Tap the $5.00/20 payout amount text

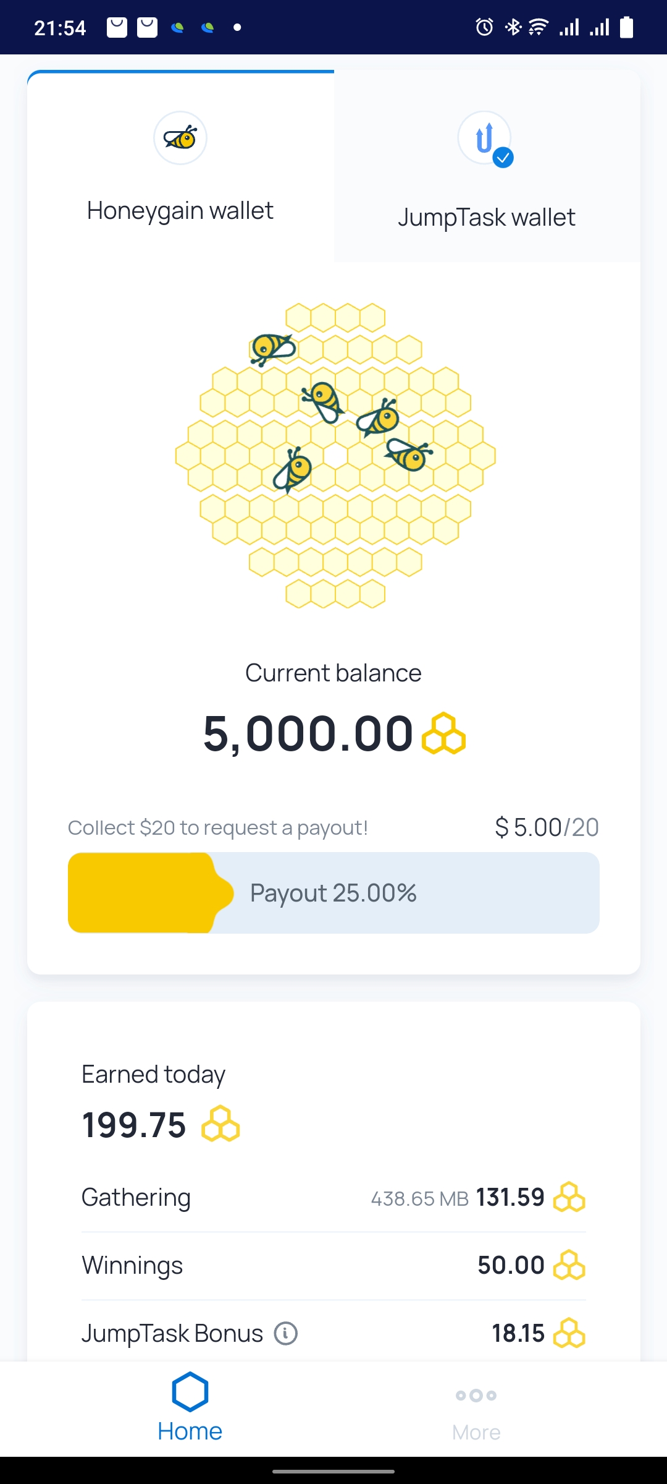[547, 827]
